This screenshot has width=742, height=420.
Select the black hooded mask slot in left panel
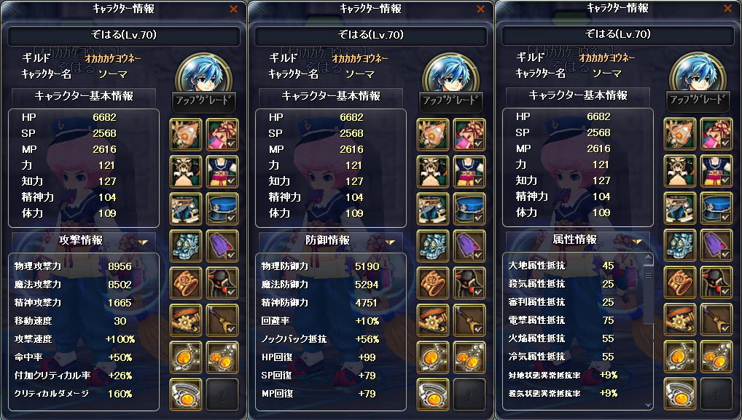pyautogui.click(x=222, y=283)
